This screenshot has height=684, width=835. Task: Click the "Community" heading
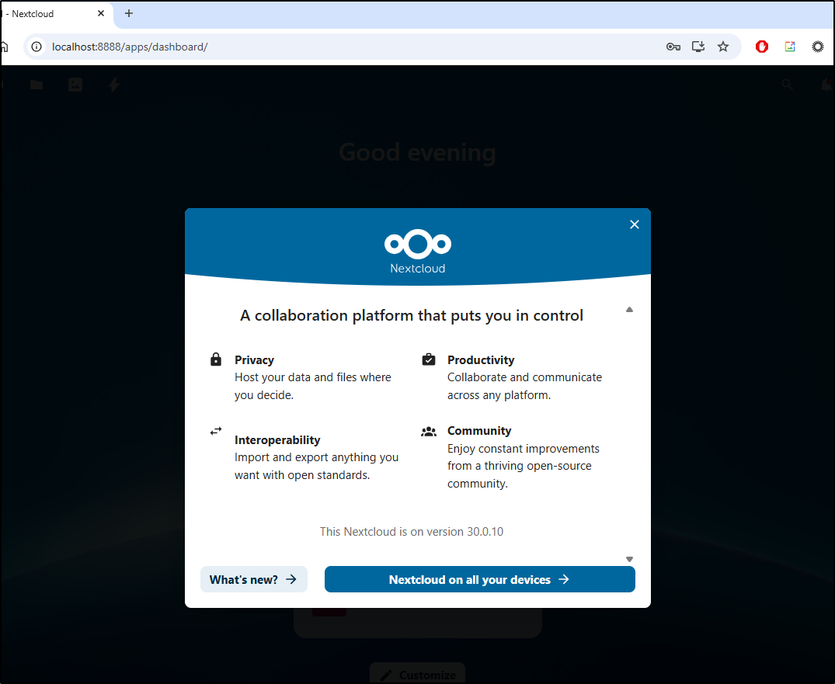coord(479,431)
